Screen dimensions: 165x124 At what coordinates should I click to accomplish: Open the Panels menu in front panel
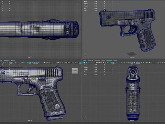point(13,60)
